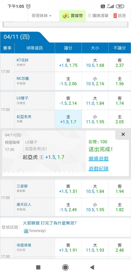Tap the alarm clock status icon
This screenshot has height=276, width=131.
pos(28,6)
